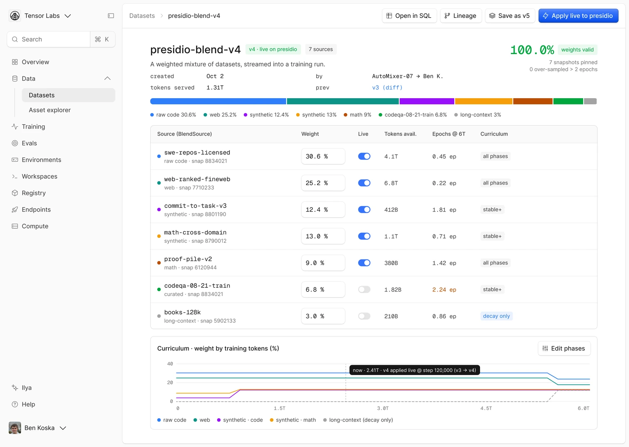Toggle Live switch for math-cross-domain
The image size is (629, 447).
(x=364, y=236)
